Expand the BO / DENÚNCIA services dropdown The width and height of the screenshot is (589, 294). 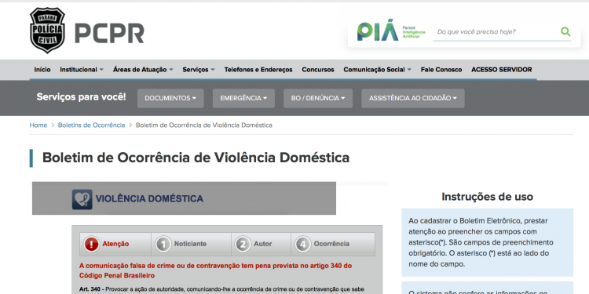click(318, 98)
